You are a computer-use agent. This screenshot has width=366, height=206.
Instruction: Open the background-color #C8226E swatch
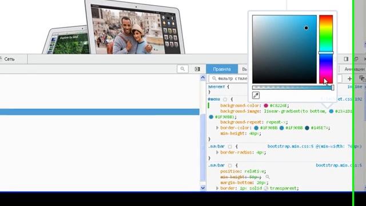pos(266,105)
